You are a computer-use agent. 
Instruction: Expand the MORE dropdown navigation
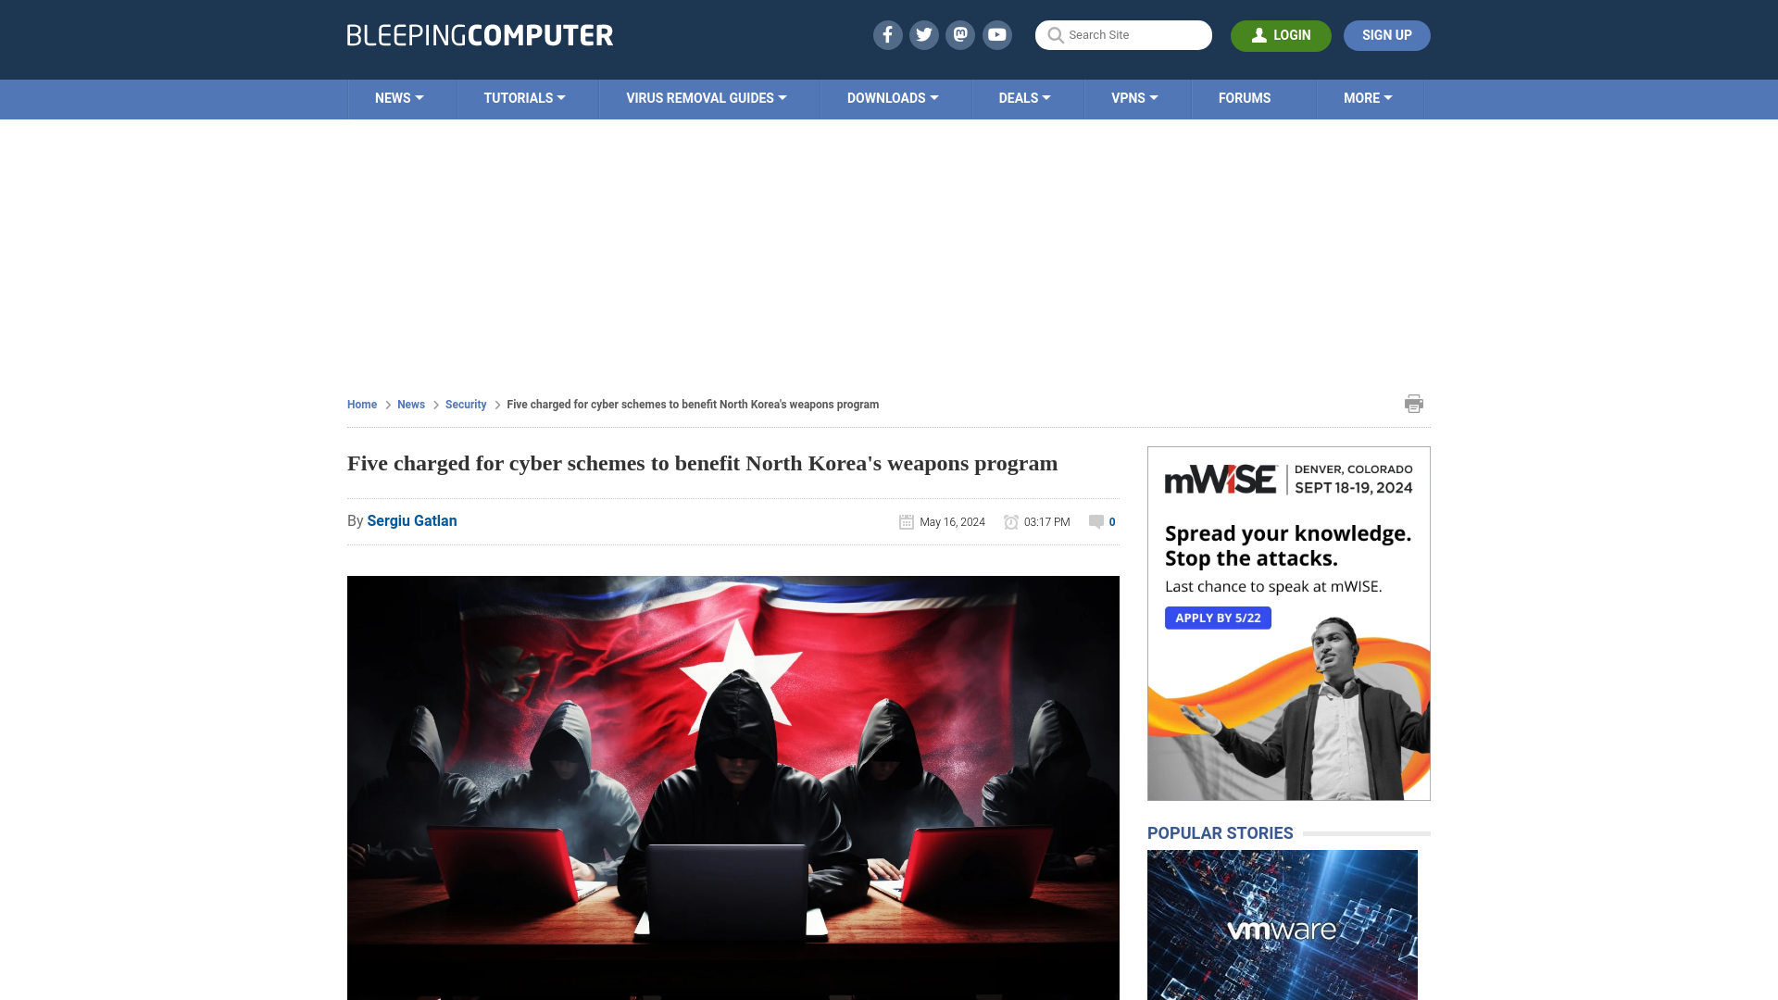click(x=1368, y=97)
